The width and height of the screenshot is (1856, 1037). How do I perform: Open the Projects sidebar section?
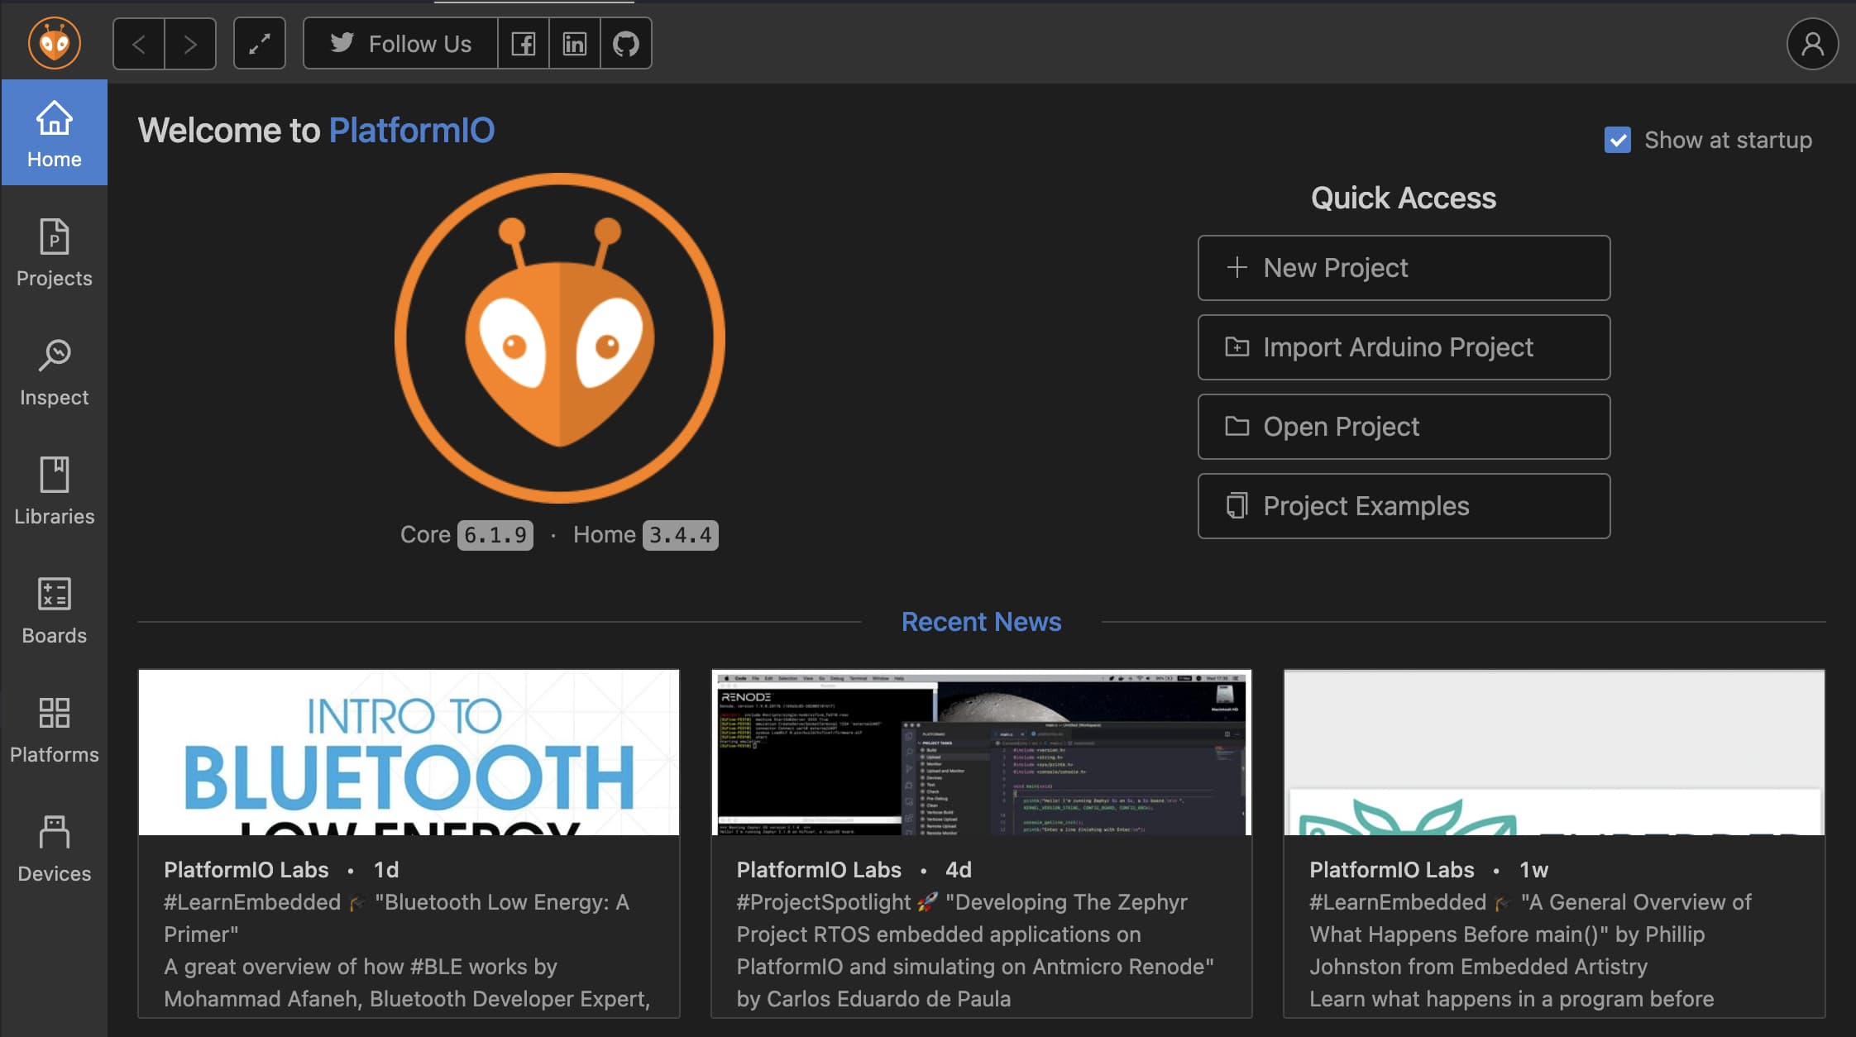coord(54,253)
